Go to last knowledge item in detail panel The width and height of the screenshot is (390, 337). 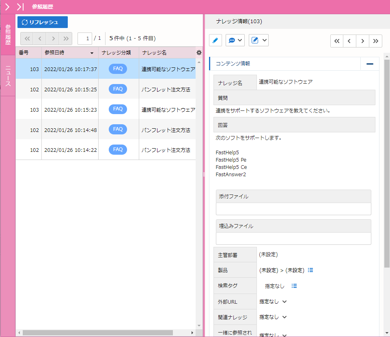tap(376, 41)
